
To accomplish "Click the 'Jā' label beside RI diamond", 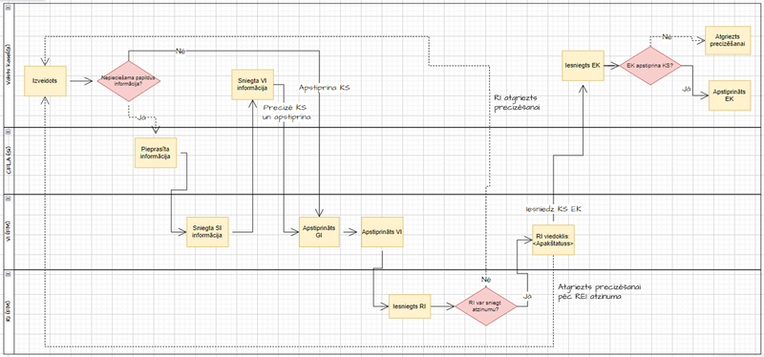I will click(x=526, y=296).
